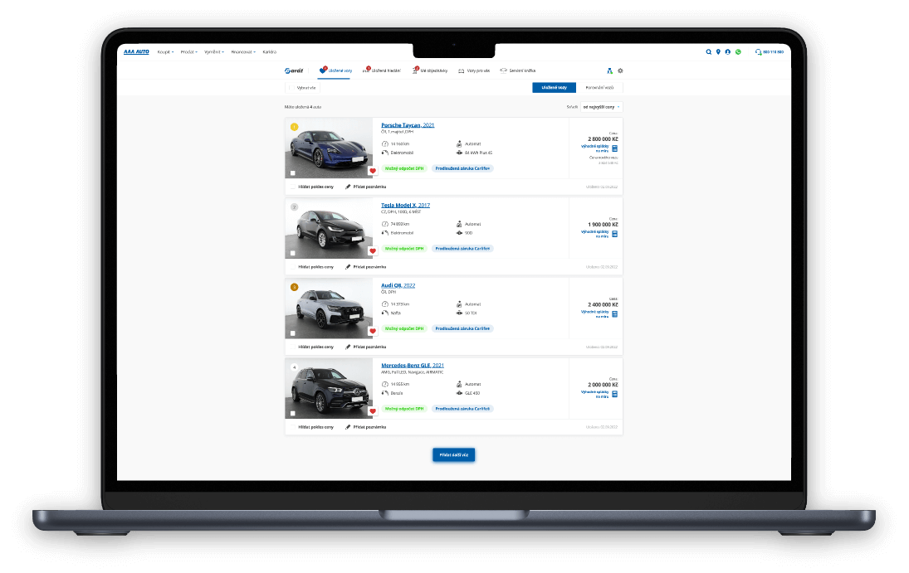The width and height of the screenshot is (909, 573).
Task: Tick the checkbox on Tesla Model X photo
Action: click(x=293, y=253)
